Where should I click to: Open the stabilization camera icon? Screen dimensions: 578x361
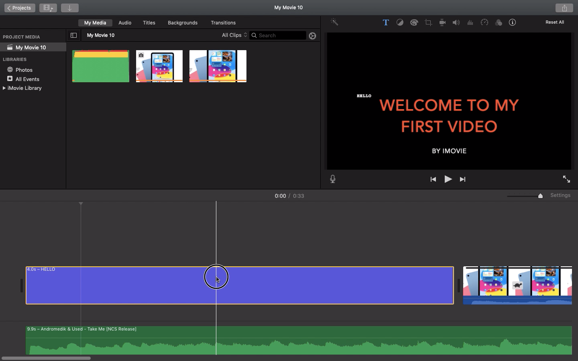442,22
